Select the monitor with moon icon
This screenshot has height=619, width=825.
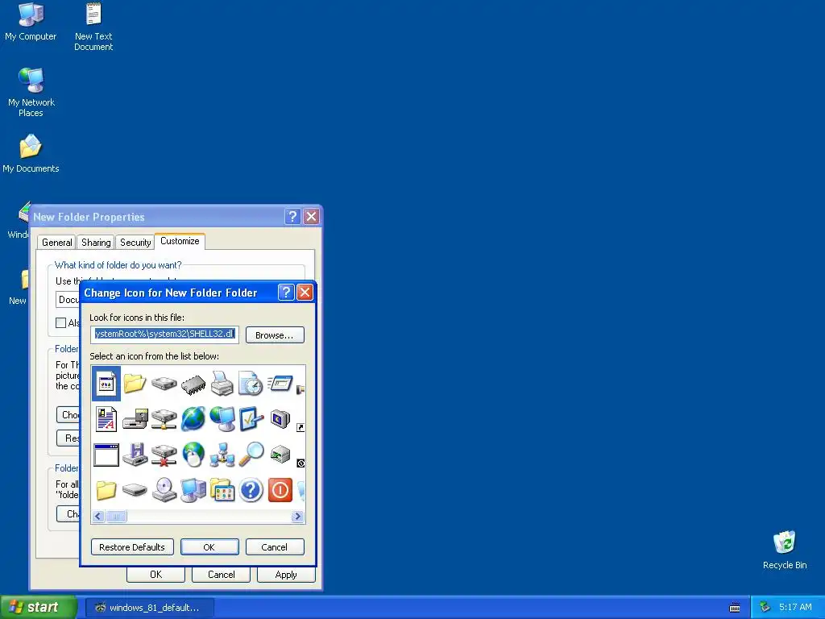click(280, 419)
